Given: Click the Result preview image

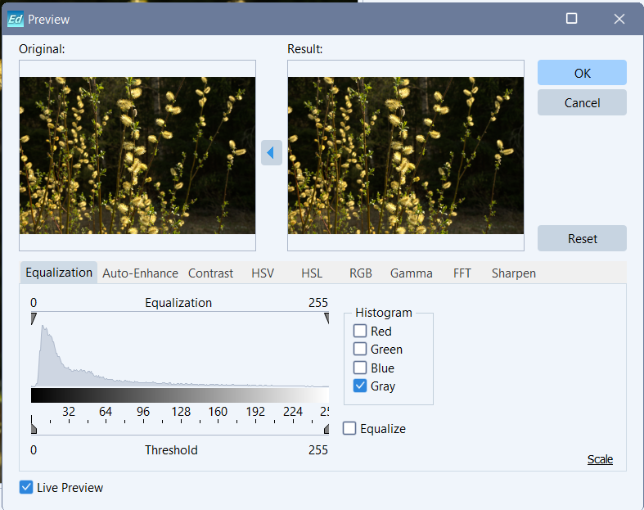Looking at the screenshot, I should 405,156.
